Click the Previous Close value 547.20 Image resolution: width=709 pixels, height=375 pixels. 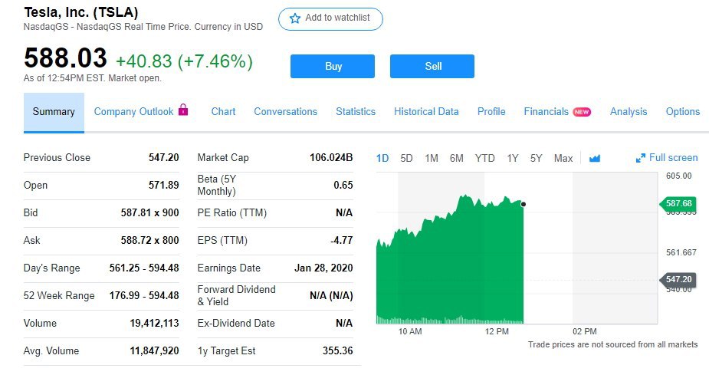[164, 158]
